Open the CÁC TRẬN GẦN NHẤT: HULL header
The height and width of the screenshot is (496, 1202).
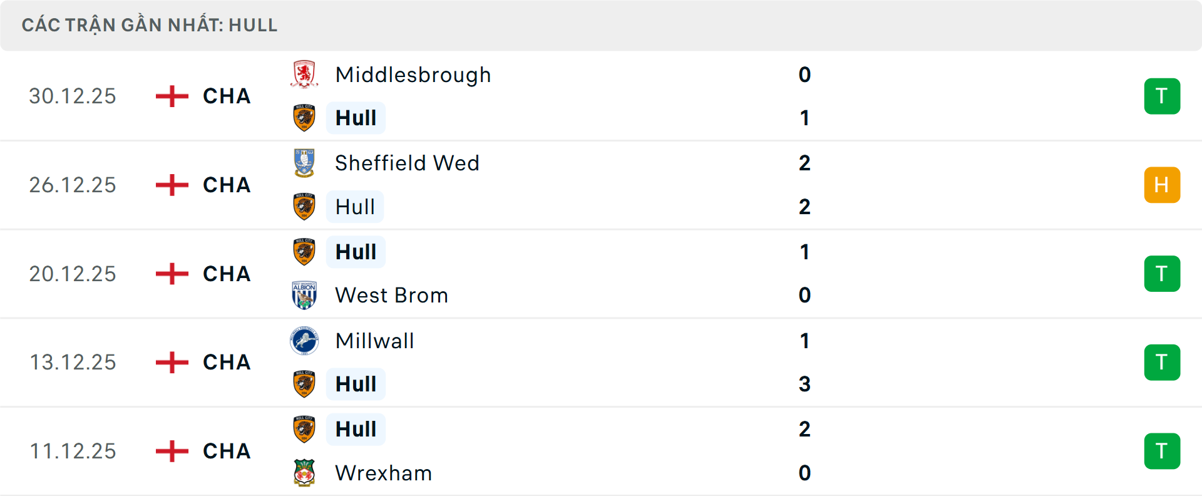pyautogui.click(x=150, y=25)
